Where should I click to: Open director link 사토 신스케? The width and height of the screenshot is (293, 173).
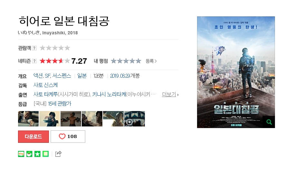[x=45, y=85]
